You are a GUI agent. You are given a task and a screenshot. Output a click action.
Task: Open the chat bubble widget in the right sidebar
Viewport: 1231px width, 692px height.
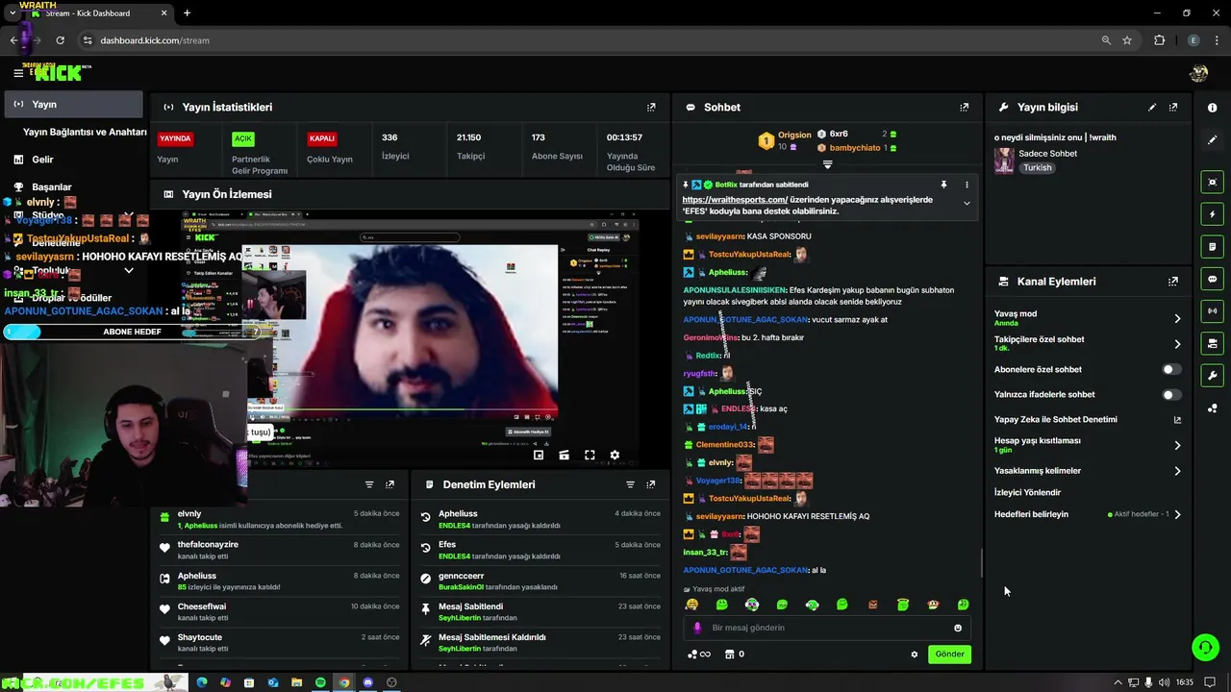pos(1212,279)
